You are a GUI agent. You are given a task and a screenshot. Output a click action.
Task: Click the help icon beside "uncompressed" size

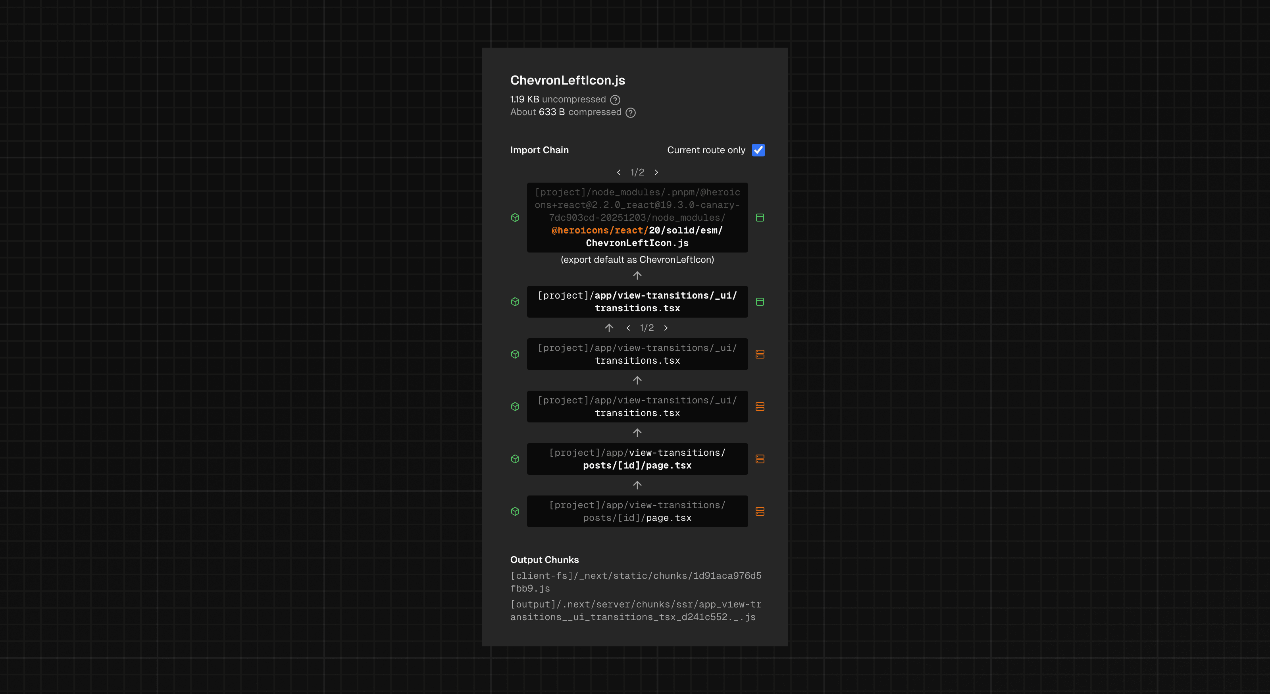615,99
